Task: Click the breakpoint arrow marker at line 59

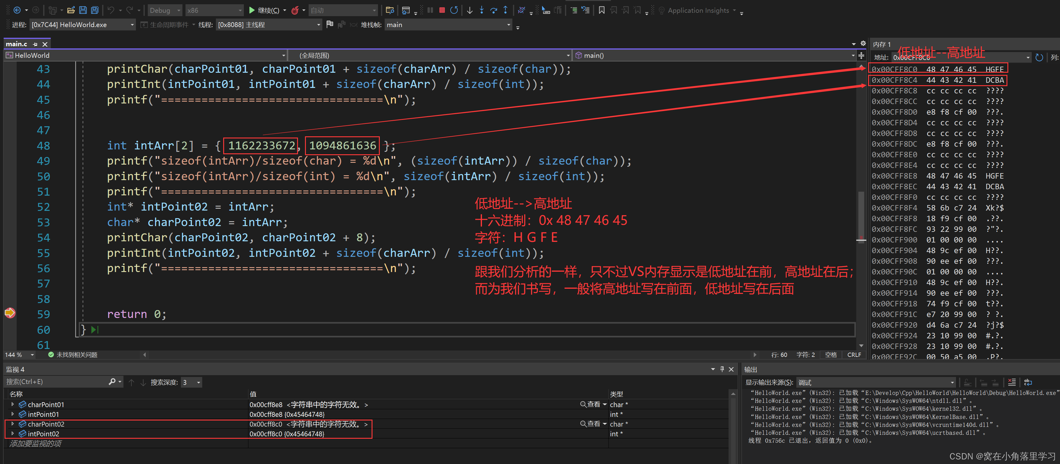Action: tap(10, 313)
